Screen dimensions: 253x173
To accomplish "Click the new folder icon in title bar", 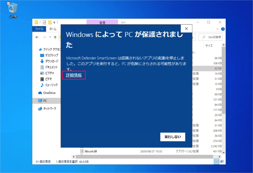I will point(50,22).
